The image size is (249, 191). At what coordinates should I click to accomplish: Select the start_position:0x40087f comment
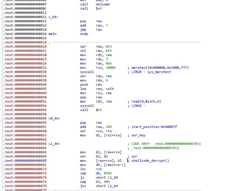154,127
